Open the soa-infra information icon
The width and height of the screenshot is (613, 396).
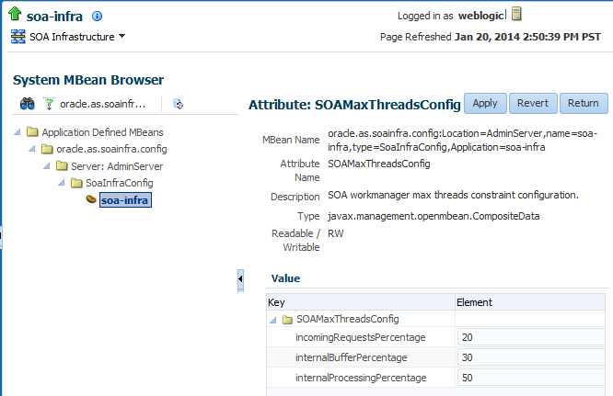(x=97, y=16)
